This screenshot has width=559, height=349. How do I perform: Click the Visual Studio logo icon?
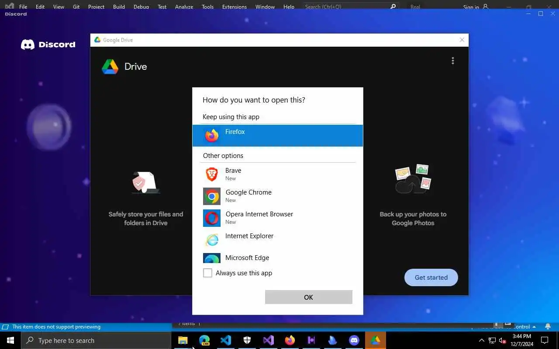(10, 6)
